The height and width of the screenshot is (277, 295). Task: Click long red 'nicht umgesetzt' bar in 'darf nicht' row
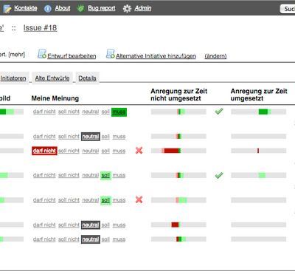coord(178,151)
